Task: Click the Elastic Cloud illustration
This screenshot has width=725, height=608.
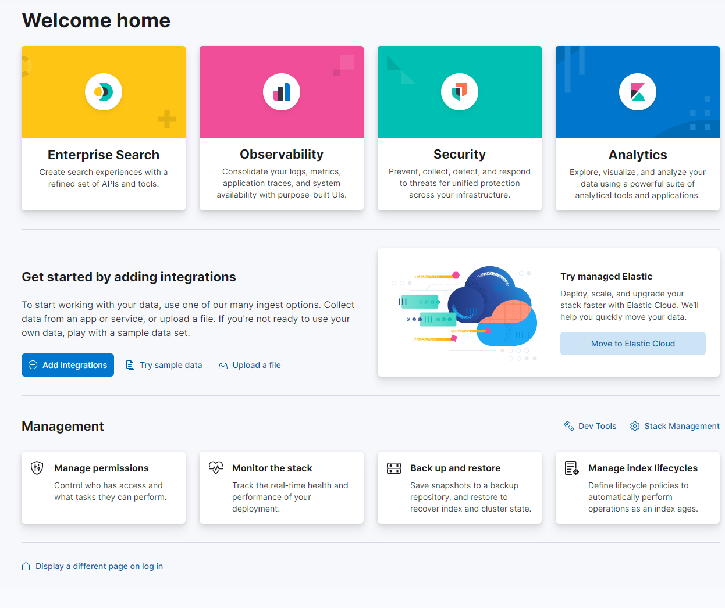Action: coord(465,313)
